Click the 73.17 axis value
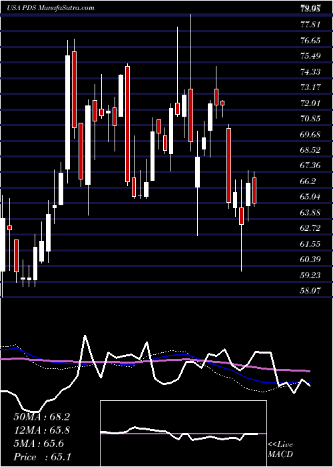 (310, 87)
